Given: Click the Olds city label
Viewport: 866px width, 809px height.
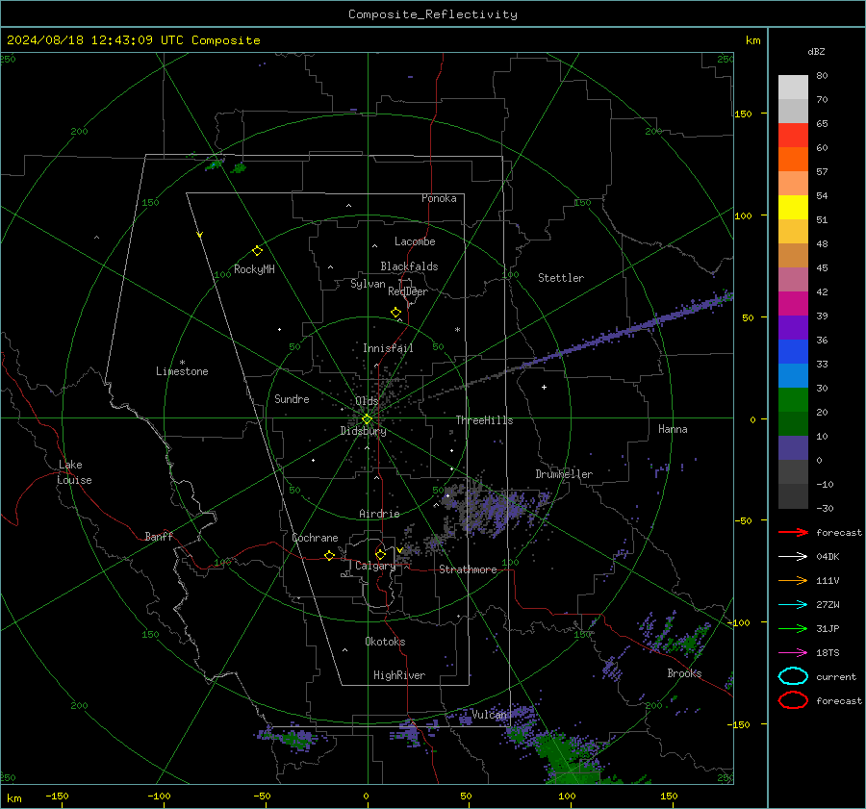Looking at the screenshot, I should click(367, 401).
